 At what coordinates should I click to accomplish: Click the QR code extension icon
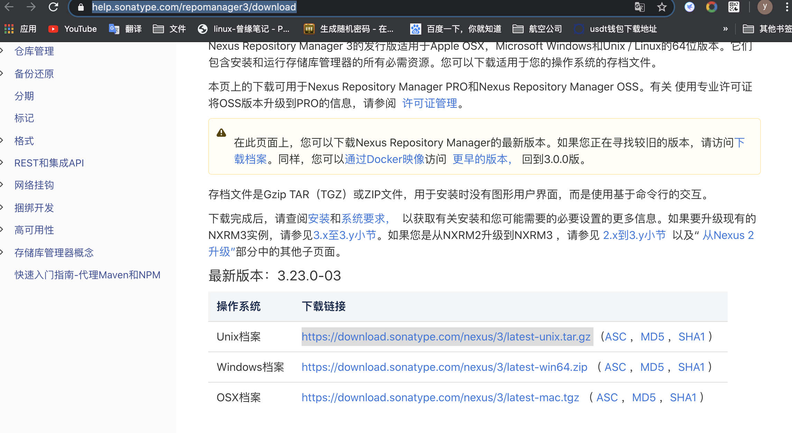pyautogui.click(x=734, y=7)
